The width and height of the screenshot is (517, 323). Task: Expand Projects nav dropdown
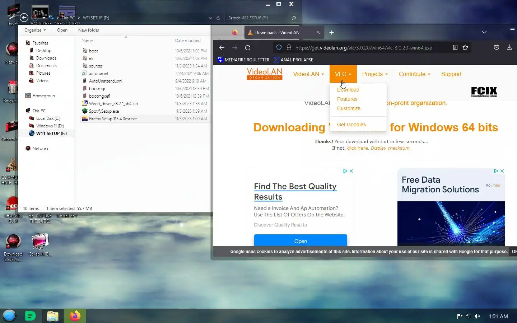tap(375, 74)
